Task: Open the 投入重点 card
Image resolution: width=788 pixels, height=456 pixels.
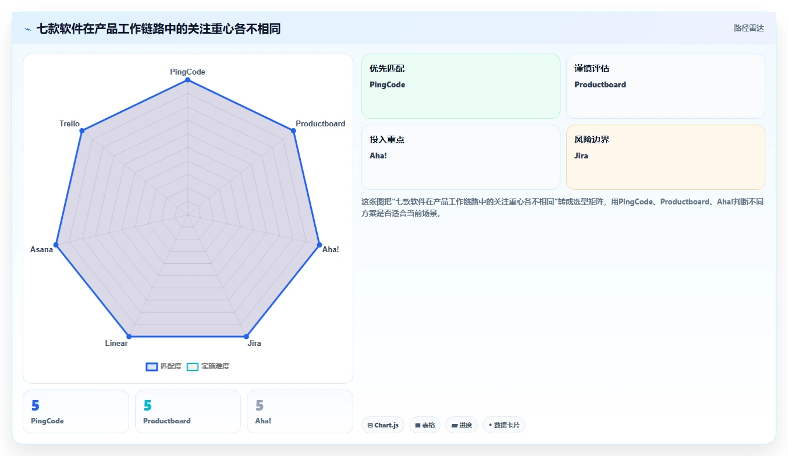Action: click(461, 157)
